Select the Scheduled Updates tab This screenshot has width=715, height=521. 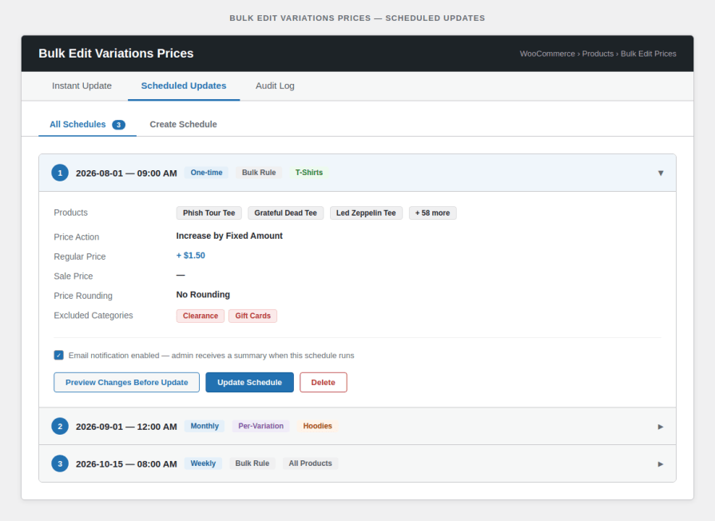click(184, 86)
